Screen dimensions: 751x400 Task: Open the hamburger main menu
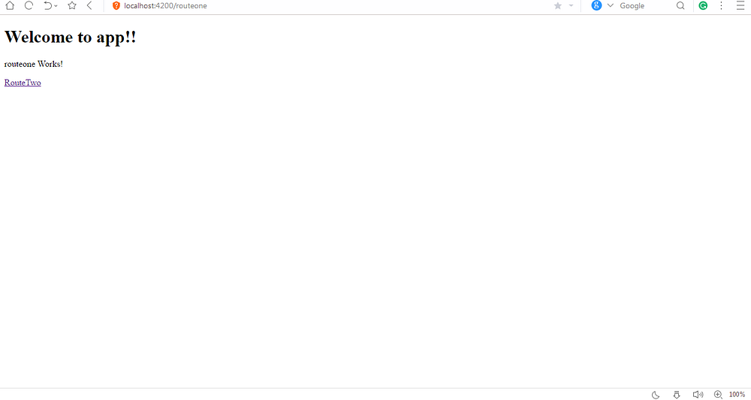740,6
